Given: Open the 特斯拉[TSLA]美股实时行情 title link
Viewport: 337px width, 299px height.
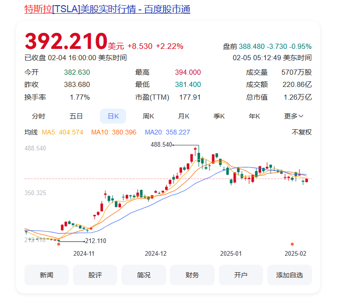Looking at the screenshot, I should pyautogui.click(x=107, y=9).
